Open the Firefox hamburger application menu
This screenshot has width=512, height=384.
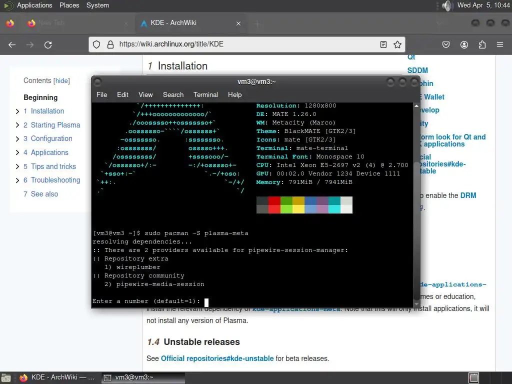coord(500,44)
